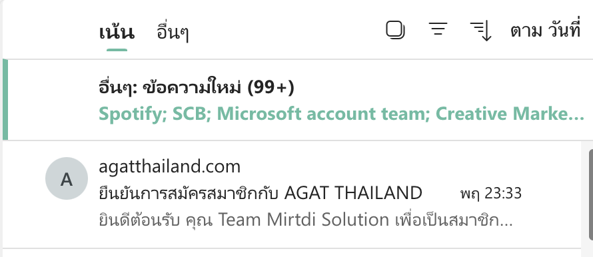Click the green accent bar beside the banner
Screen dimensions: 593x257
tap(5, 100)
